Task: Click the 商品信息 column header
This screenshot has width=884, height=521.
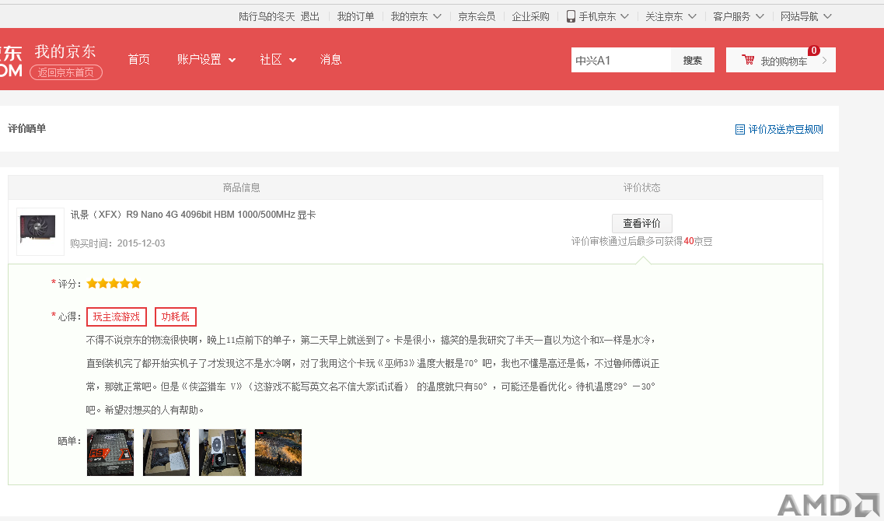Action: (241, 187)
